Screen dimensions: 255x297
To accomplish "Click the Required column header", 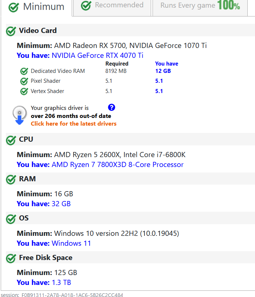I will click(x=117, y=64).
